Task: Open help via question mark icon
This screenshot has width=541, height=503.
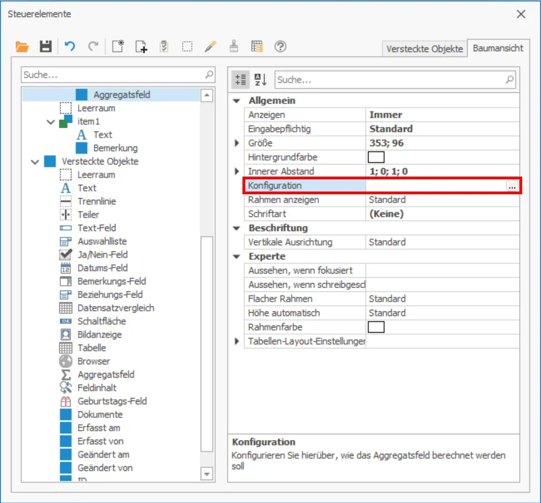Action: [x=280, y=46]
